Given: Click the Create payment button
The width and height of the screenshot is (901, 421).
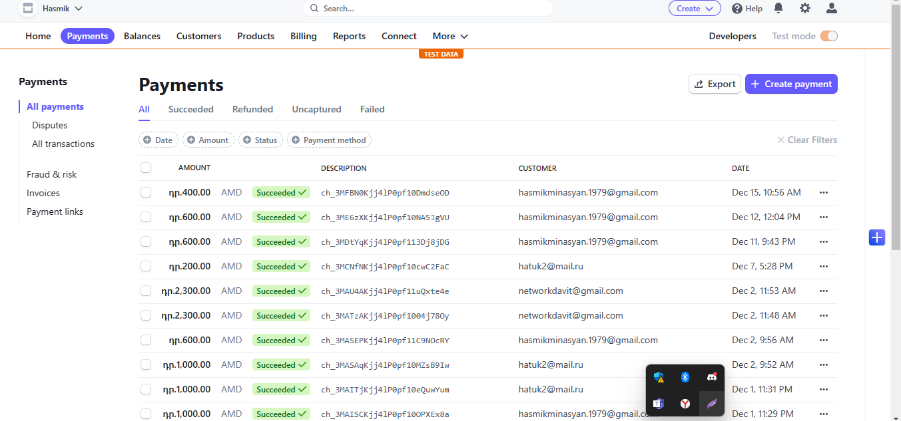Looking at the screenshot, I should pos(791,84).
